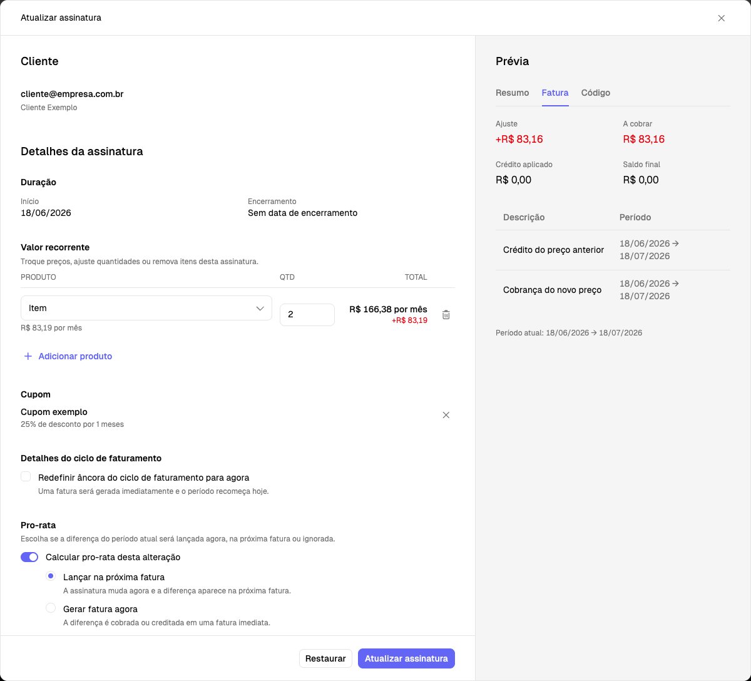Click the Restaurar button
Screen dimensions: 751x681
pyautogui.click(x=325, y=658)
